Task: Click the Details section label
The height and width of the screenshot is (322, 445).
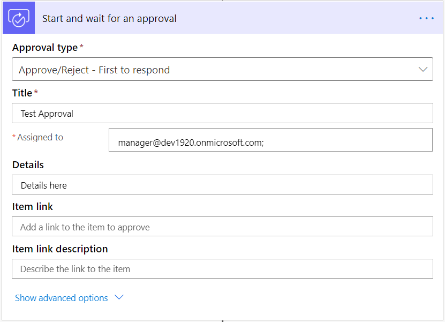Action: (27, 165)
